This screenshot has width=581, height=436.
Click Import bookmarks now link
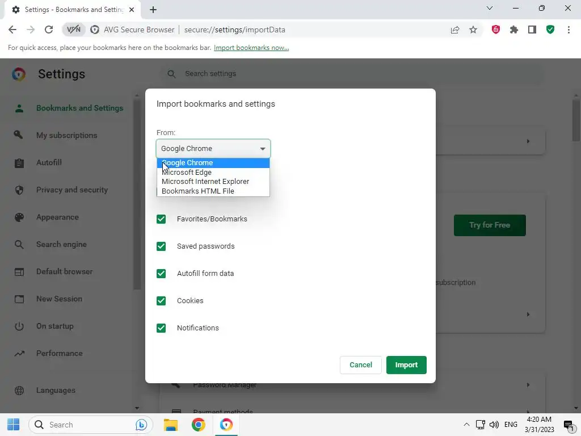[251, 48]
